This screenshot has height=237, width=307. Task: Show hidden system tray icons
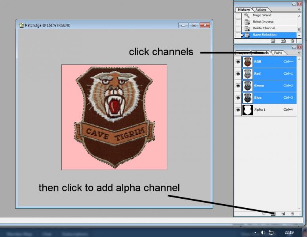coord(255,232)
